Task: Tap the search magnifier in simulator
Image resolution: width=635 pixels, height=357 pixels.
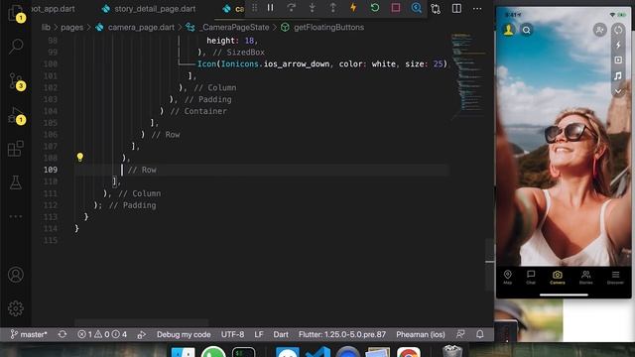Action: point(526,30)
